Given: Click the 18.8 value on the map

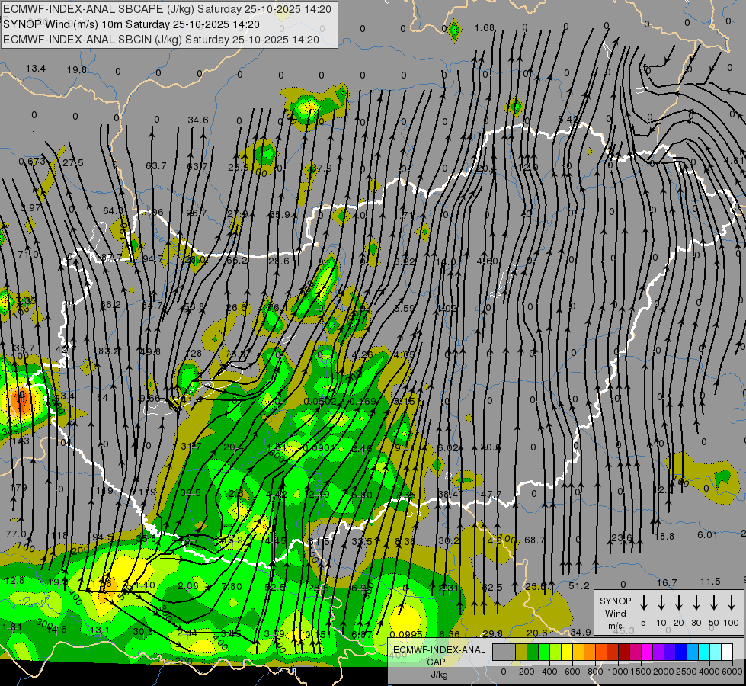Looking at the screenshot, I should 664,536.
